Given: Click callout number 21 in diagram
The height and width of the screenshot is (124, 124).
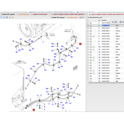Looking at the screenshot, I should tap(21, 39).
